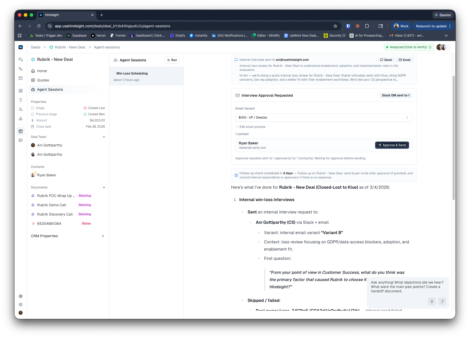Click the Hindsight logo in the sidebar
The image size is (470, 338).
point(21,47)
